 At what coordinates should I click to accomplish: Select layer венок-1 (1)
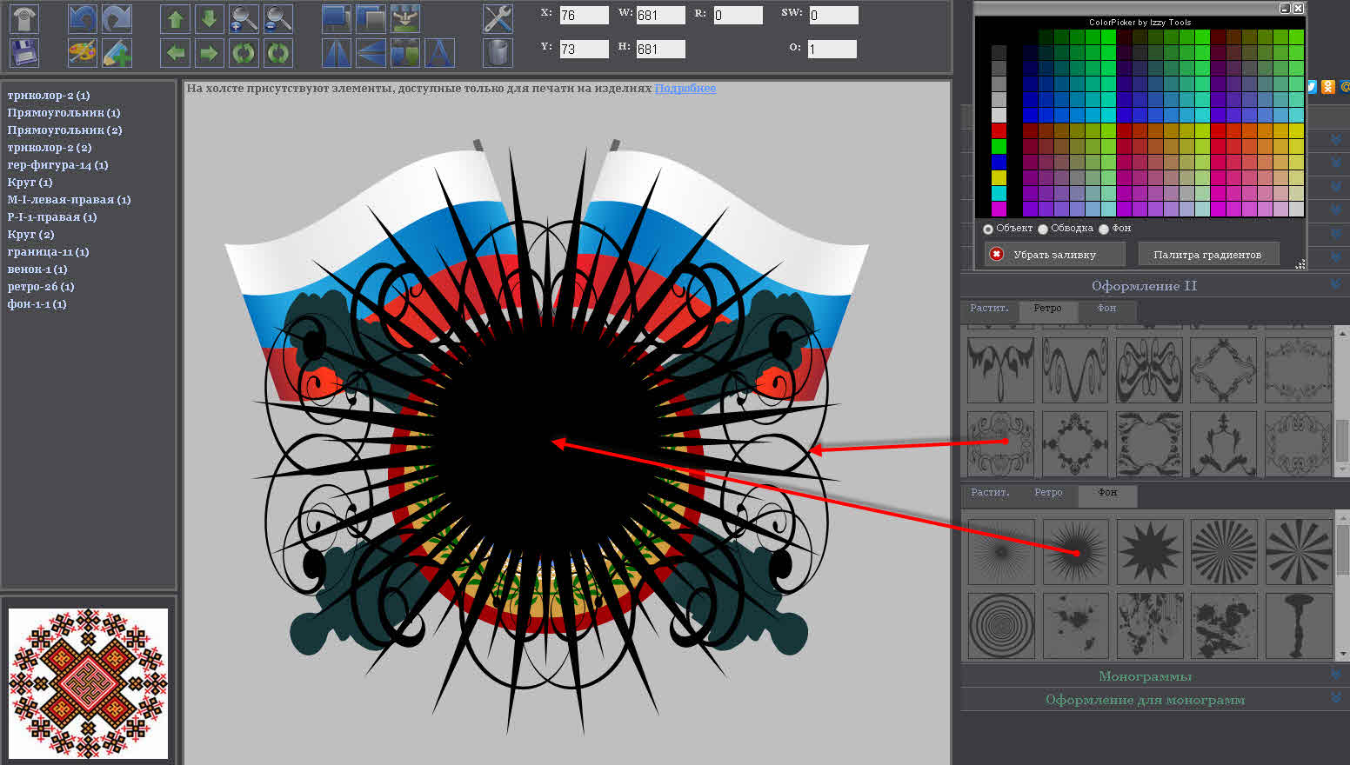coord(37,269)
